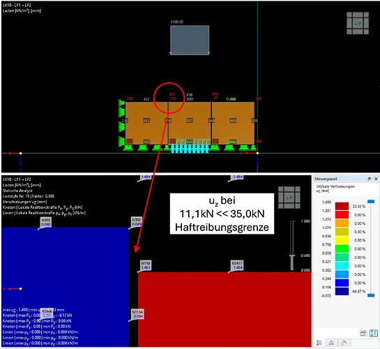Screen dimensions: 380x349
Task: Click the upper blue range slider handle
Action: [371, 201]
